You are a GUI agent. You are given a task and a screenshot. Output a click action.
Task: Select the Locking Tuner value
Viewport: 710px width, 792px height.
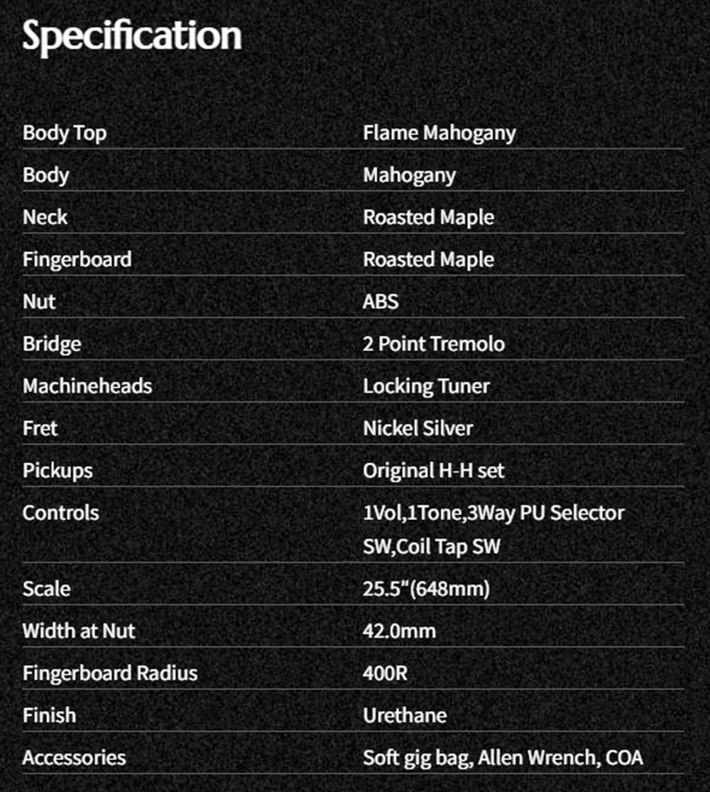pyautogui.click(x=426, y=386)
